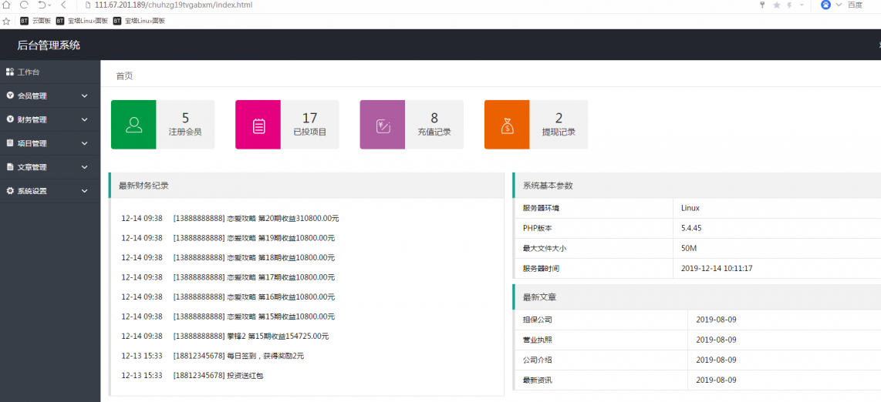Viewport: 881px width, 402px height.
Task: Click the browser reload icon
Action: (x=24, y=5)
